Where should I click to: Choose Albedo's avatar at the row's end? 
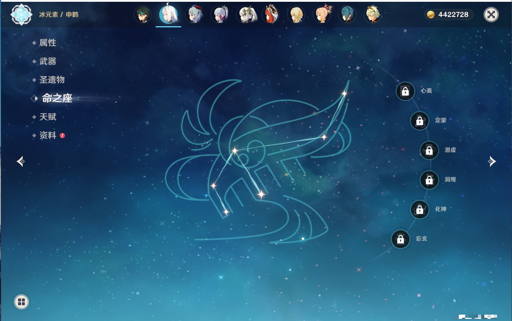coord(373,15)
